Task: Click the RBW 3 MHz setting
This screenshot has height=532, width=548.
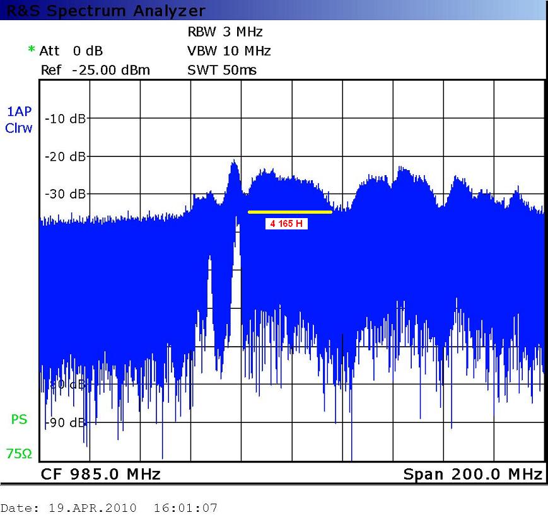Action: (x=224, y=32)
